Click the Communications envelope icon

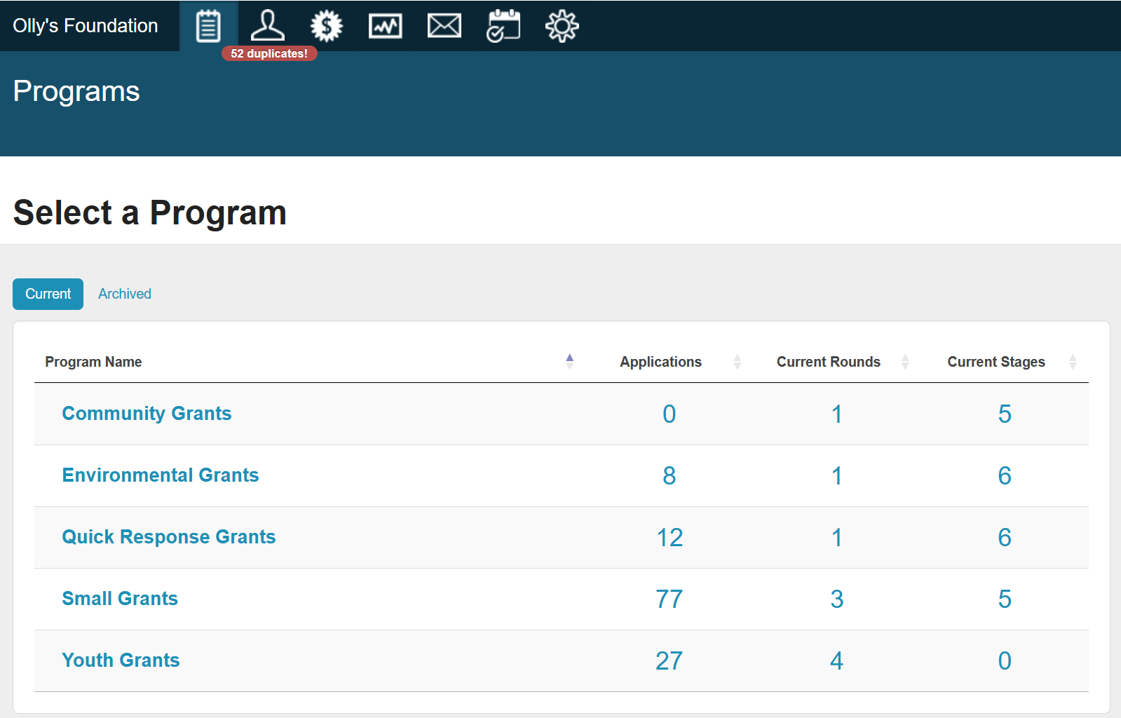point(444,27)
